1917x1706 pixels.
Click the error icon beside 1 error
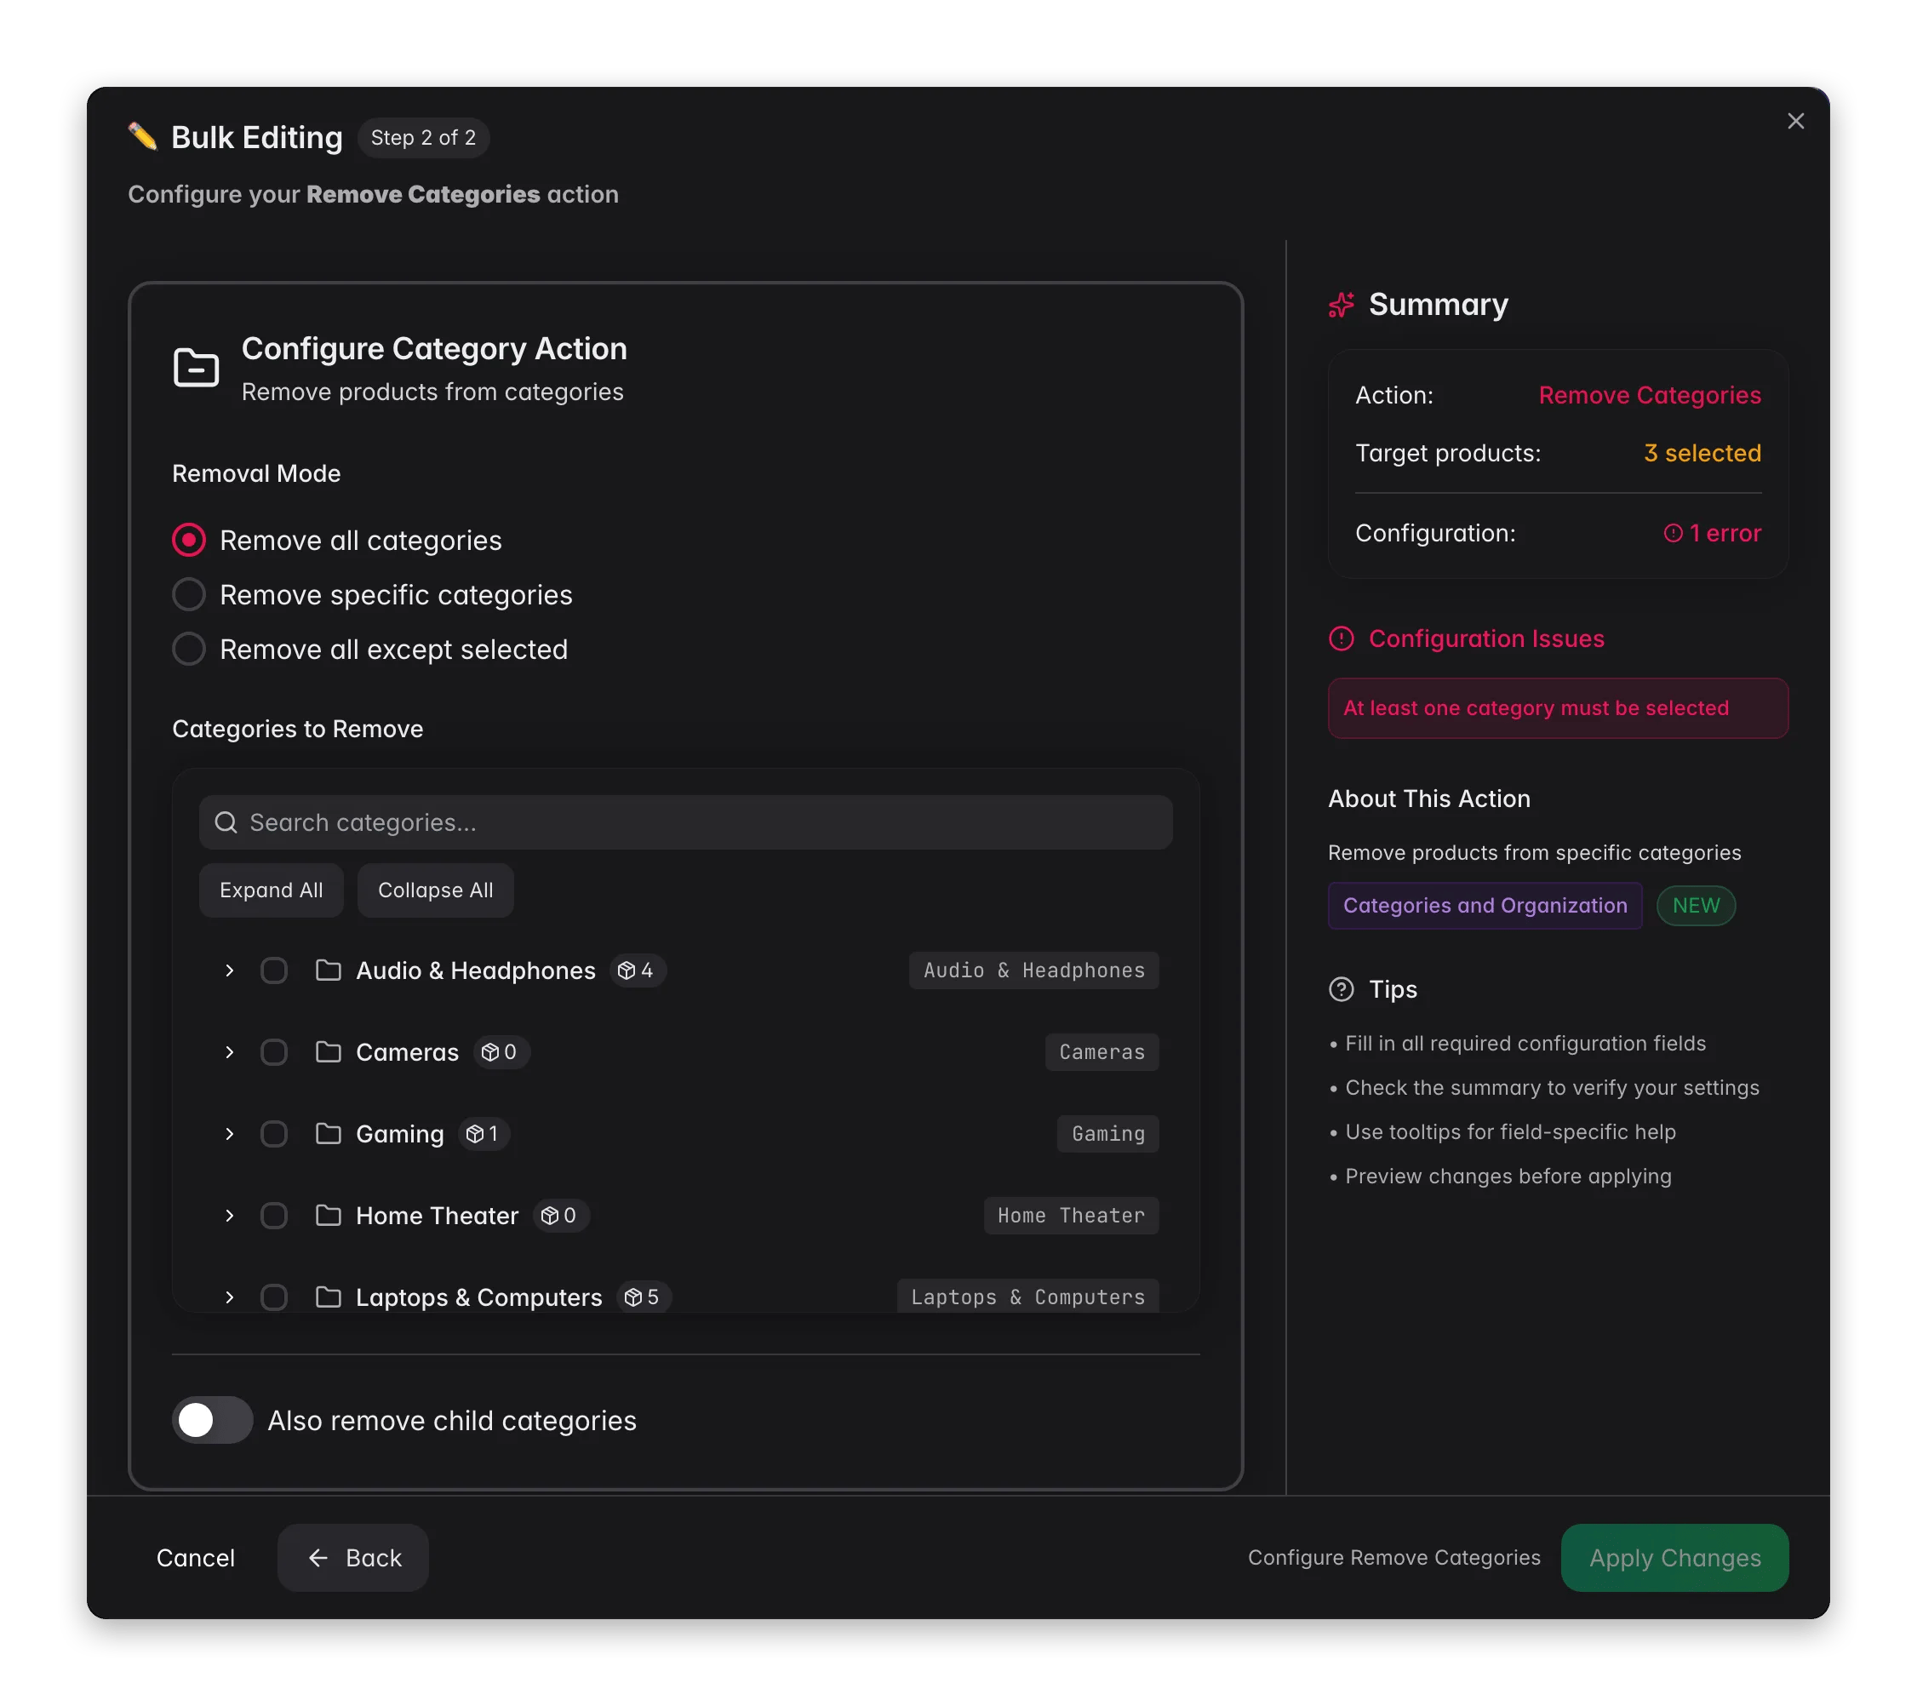(1672, 533)
